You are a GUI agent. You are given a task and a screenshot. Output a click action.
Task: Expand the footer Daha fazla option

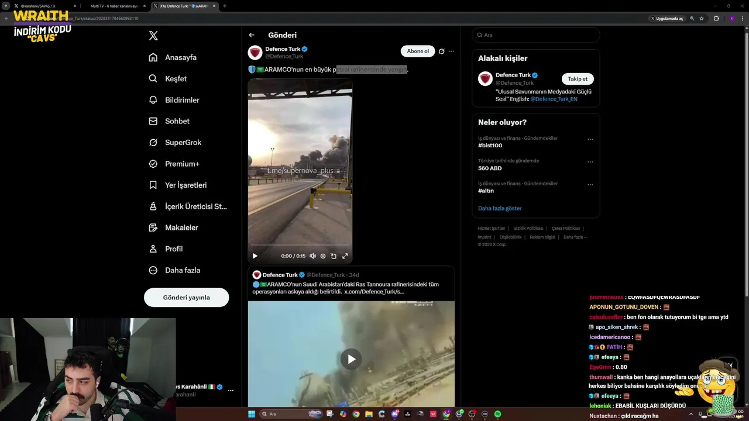pos(575,237)
